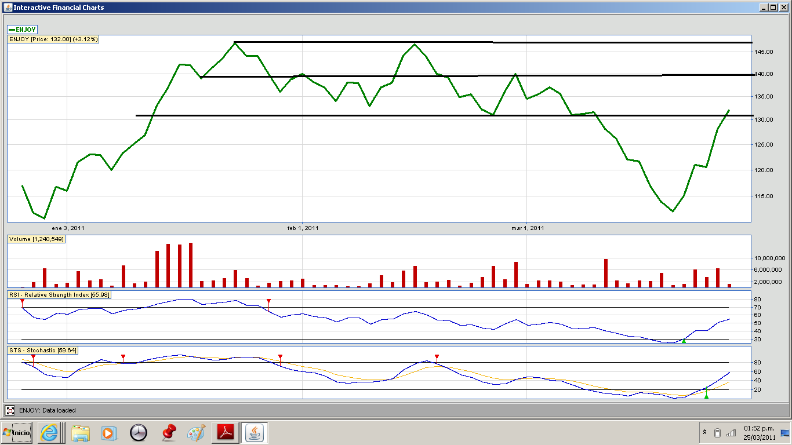792x445 pixels.
Task: Click the 2,000,000 volume axis label
Action: [x=769, y=282]
